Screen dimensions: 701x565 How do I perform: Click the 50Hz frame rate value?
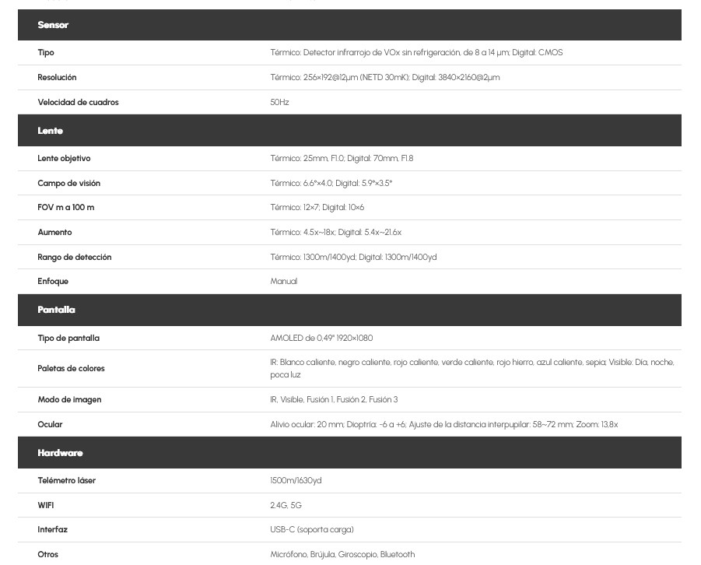[279, 103]
